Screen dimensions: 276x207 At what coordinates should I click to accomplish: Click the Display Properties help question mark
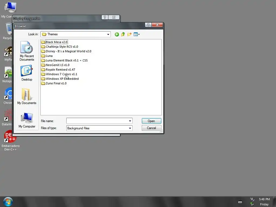pyautogui.click(x=105, y=17)
